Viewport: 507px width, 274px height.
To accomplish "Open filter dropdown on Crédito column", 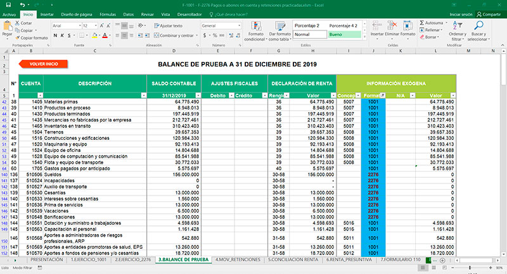I will pyautogui.click(x=264, y=96).
